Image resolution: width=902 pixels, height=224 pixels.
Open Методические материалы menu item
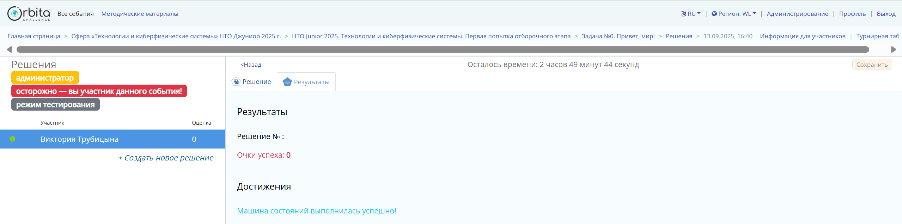point(140,14)
